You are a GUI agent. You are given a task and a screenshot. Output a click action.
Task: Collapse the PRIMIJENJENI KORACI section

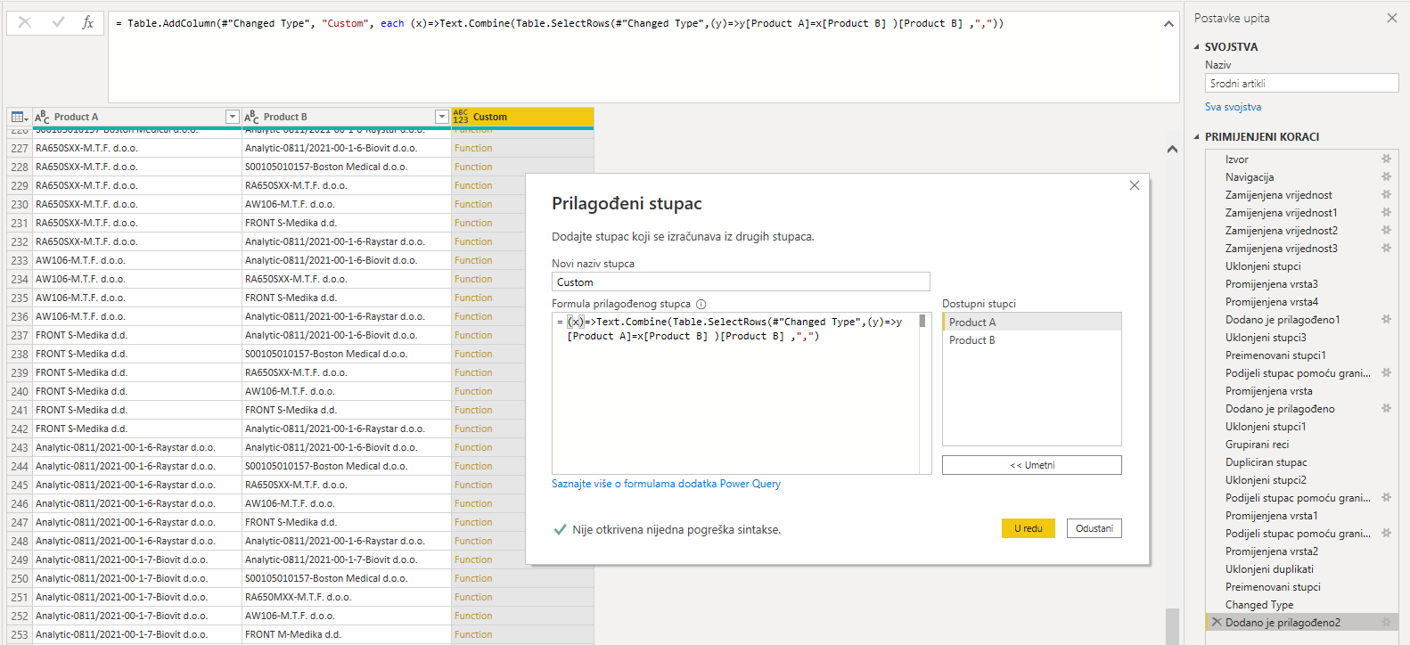(x=1197, y=137)
